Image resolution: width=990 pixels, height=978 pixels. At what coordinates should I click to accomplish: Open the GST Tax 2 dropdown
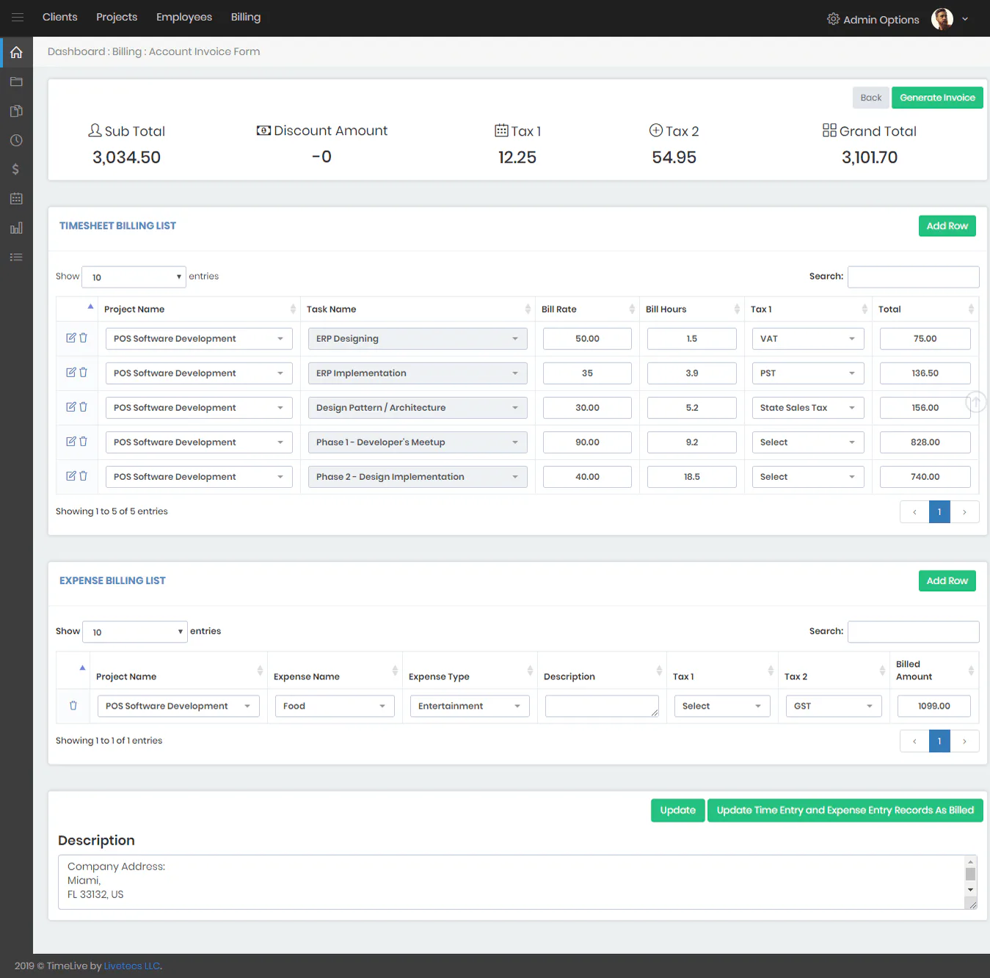[834, 706]
